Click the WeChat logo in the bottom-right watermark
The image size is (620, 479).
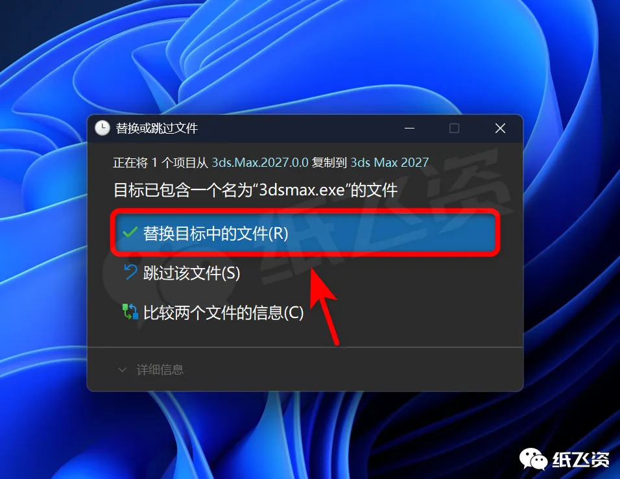pos(533,459)
